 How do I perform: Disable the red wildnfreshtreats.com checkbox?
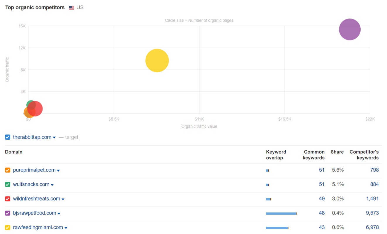[x=8, y=199]
